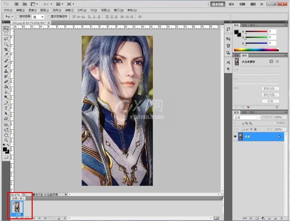The width and height of the screenshot is (290, 221).
Task: Open the Paragraph panel icon
Action: pos(228,69)
